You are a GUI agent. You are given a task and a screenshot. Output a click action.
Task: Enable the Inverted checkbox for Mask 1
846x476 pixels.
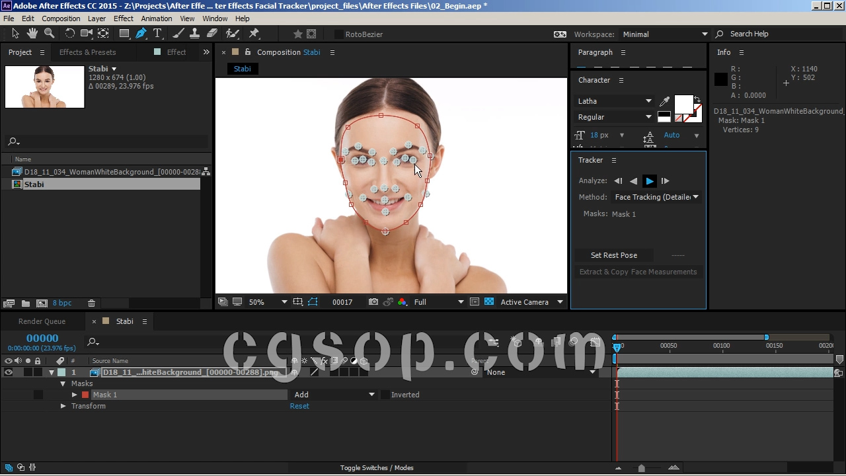[385, 395]
